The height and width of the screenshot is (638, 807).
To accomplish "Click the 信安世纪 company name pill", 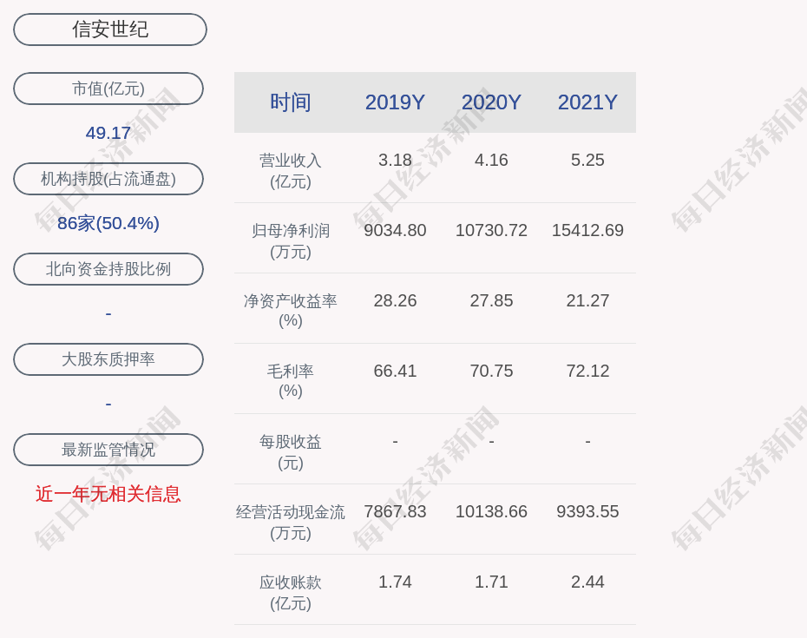I will pyautogui.click(x=110, y=30).
